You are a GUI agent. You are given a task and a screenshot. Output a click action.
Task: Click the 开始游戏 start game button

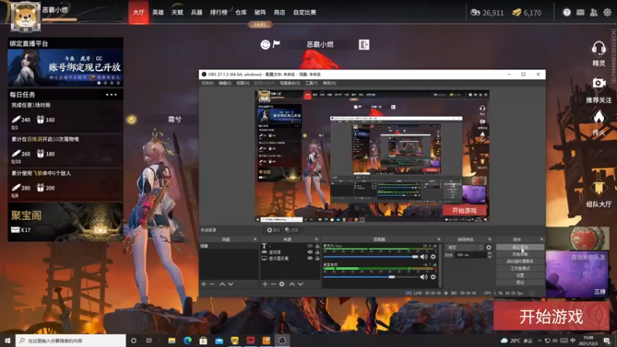551,316
